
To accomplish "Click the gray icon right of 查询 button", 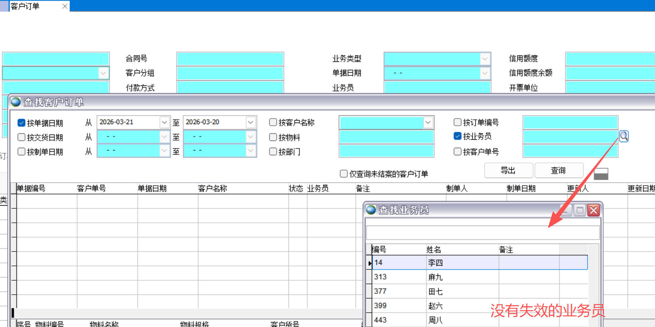I will click(601, 174).
